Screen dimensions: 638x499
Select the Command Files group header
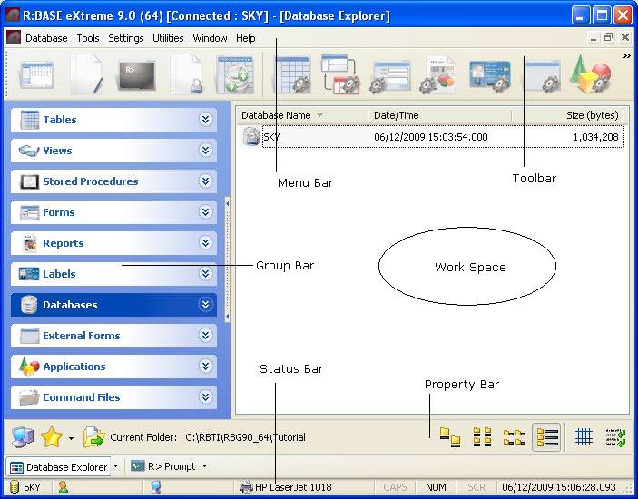point(113,396)
